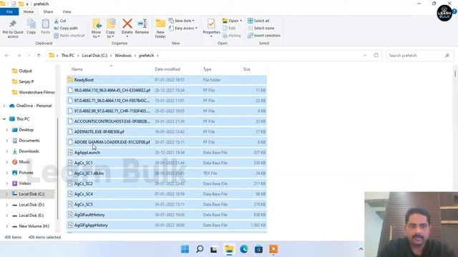Click Select none in ribbon
This screenshot has width=458, height=257.
[x=261, y=29]
